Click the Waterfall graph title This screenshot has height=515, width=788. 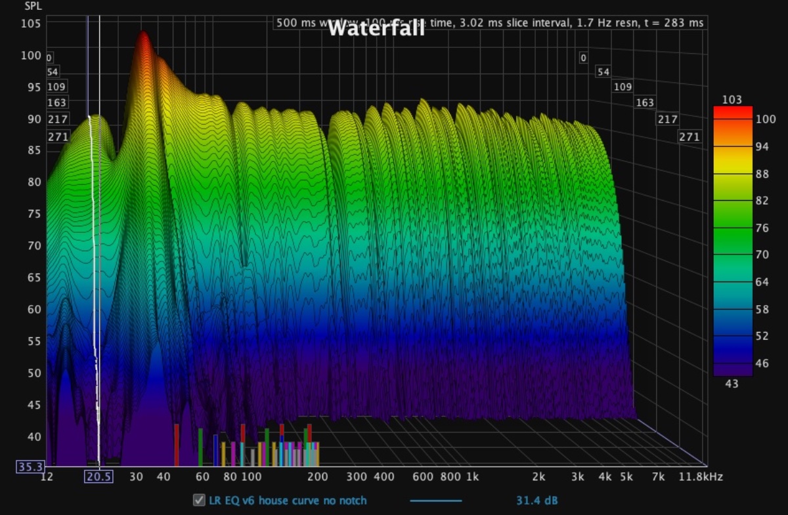375,28
